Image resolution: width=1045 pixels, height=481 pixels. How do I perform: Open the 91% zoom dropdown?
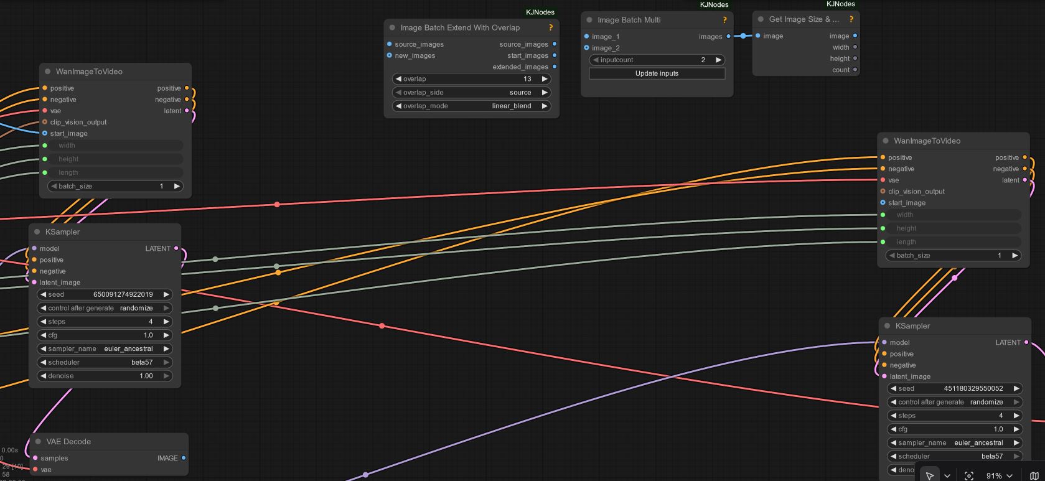[1000, 475]
